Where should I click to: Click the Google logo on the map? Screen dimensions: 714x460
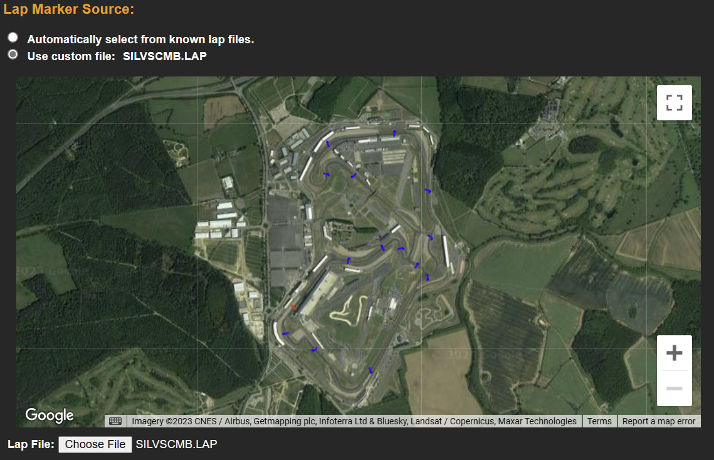point(50,415)
